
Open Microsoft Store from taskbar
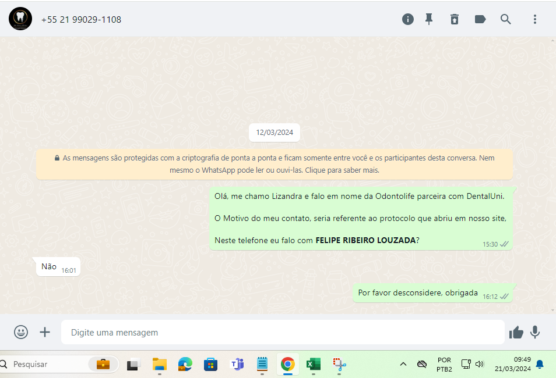[x=210, y=364]
